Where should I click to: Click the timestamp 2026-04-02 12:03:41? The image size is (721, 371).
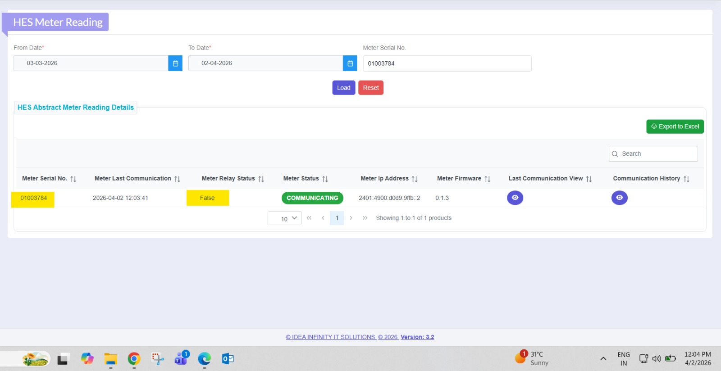[120, 198]
